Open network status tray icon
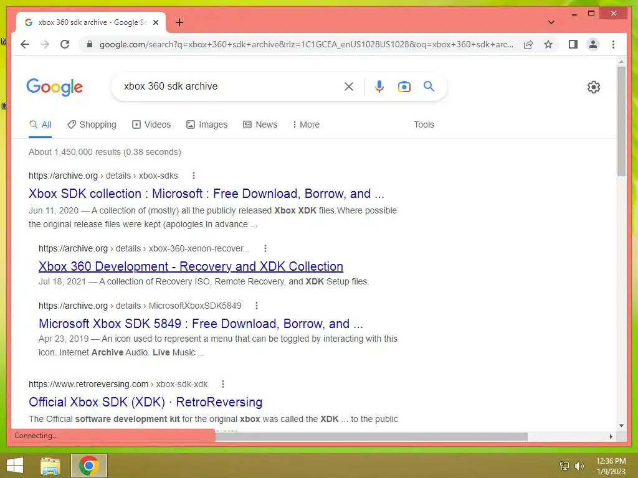The image size is (638, 478). pos(564,466)
